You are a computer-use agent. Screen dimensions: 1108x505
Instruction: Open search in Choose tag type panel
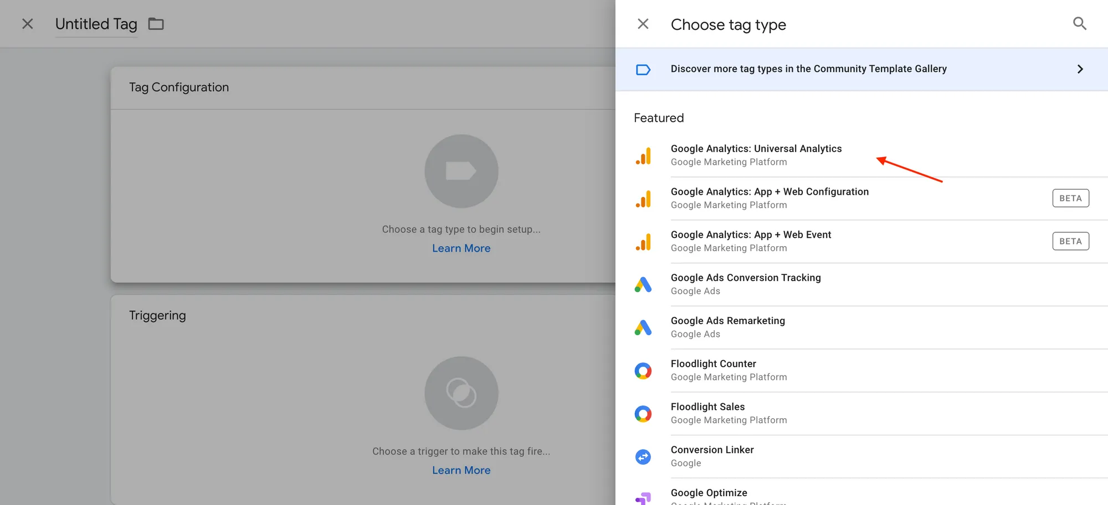coord(1079,24)
